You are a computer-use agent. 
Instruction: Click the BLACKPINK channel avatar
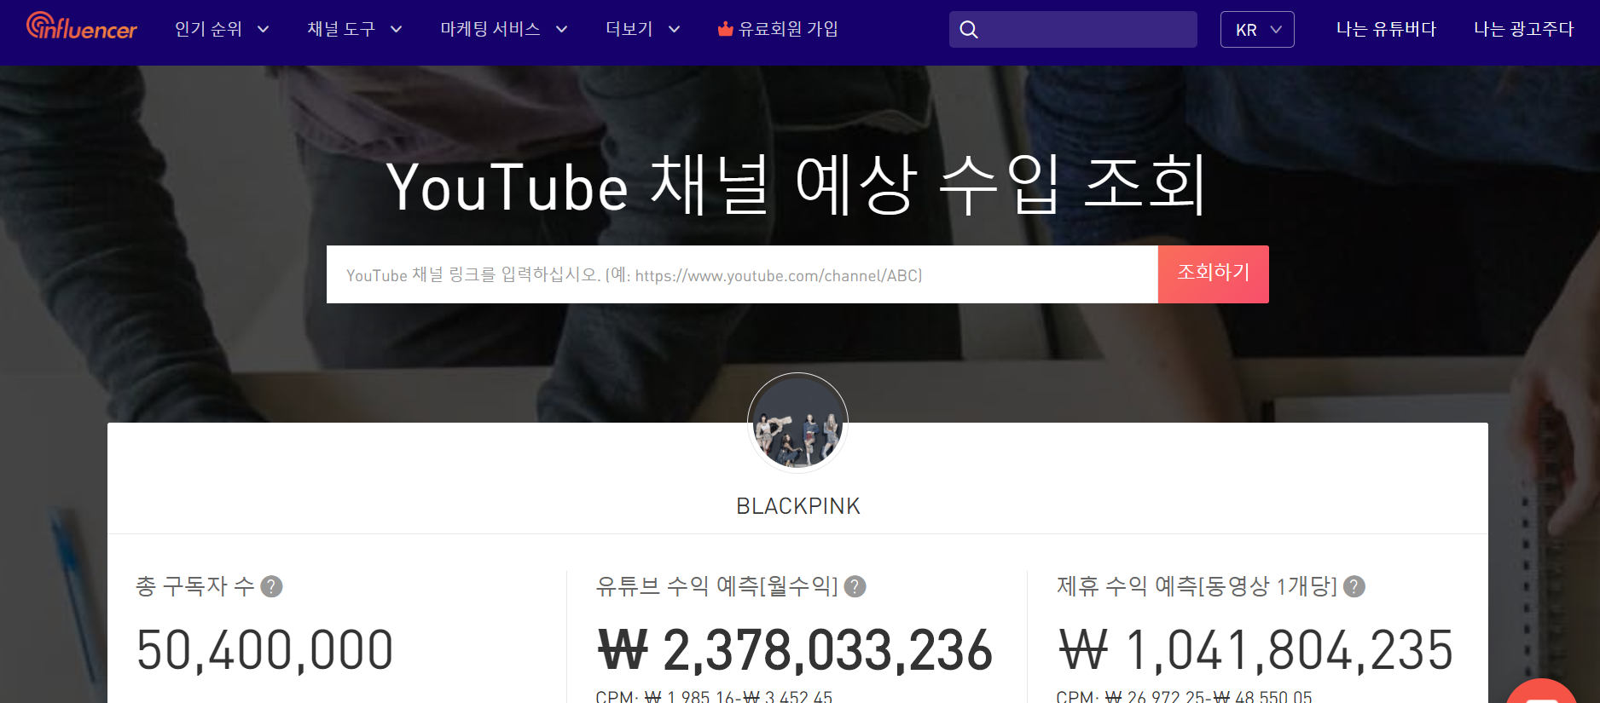click(x=797, y=423)
